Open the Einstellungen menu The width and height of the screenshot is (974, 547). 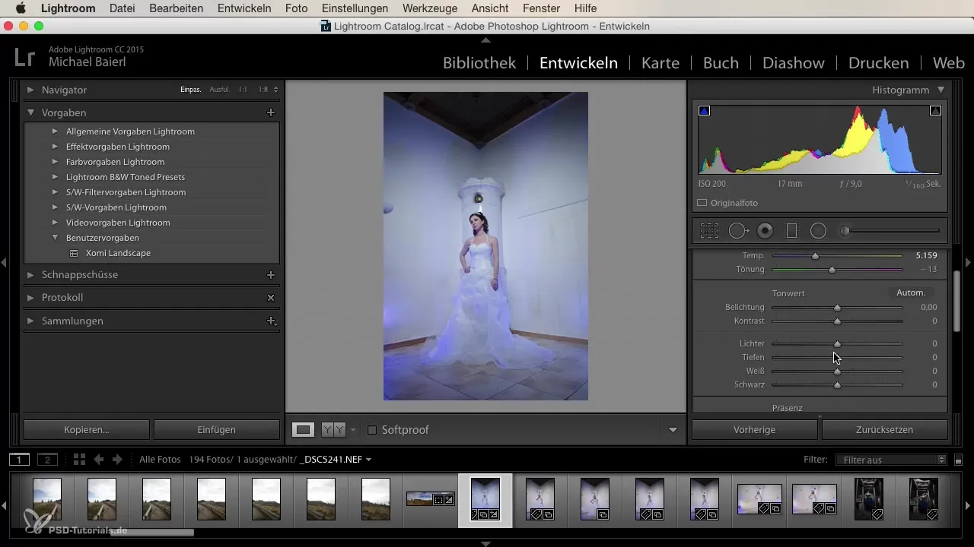(x=355, y=8)
